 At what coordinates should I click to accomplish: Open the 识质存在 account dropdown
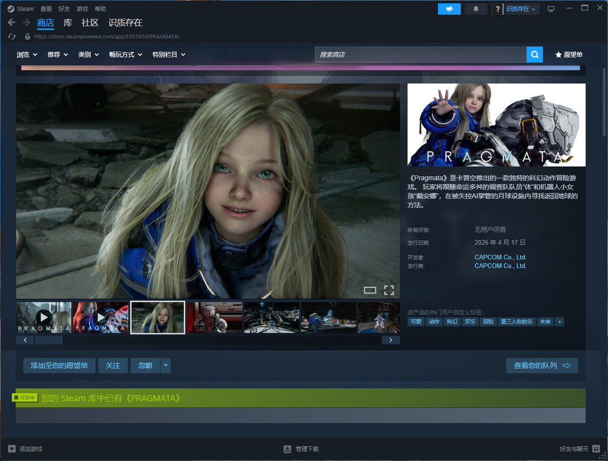[520, 9]
